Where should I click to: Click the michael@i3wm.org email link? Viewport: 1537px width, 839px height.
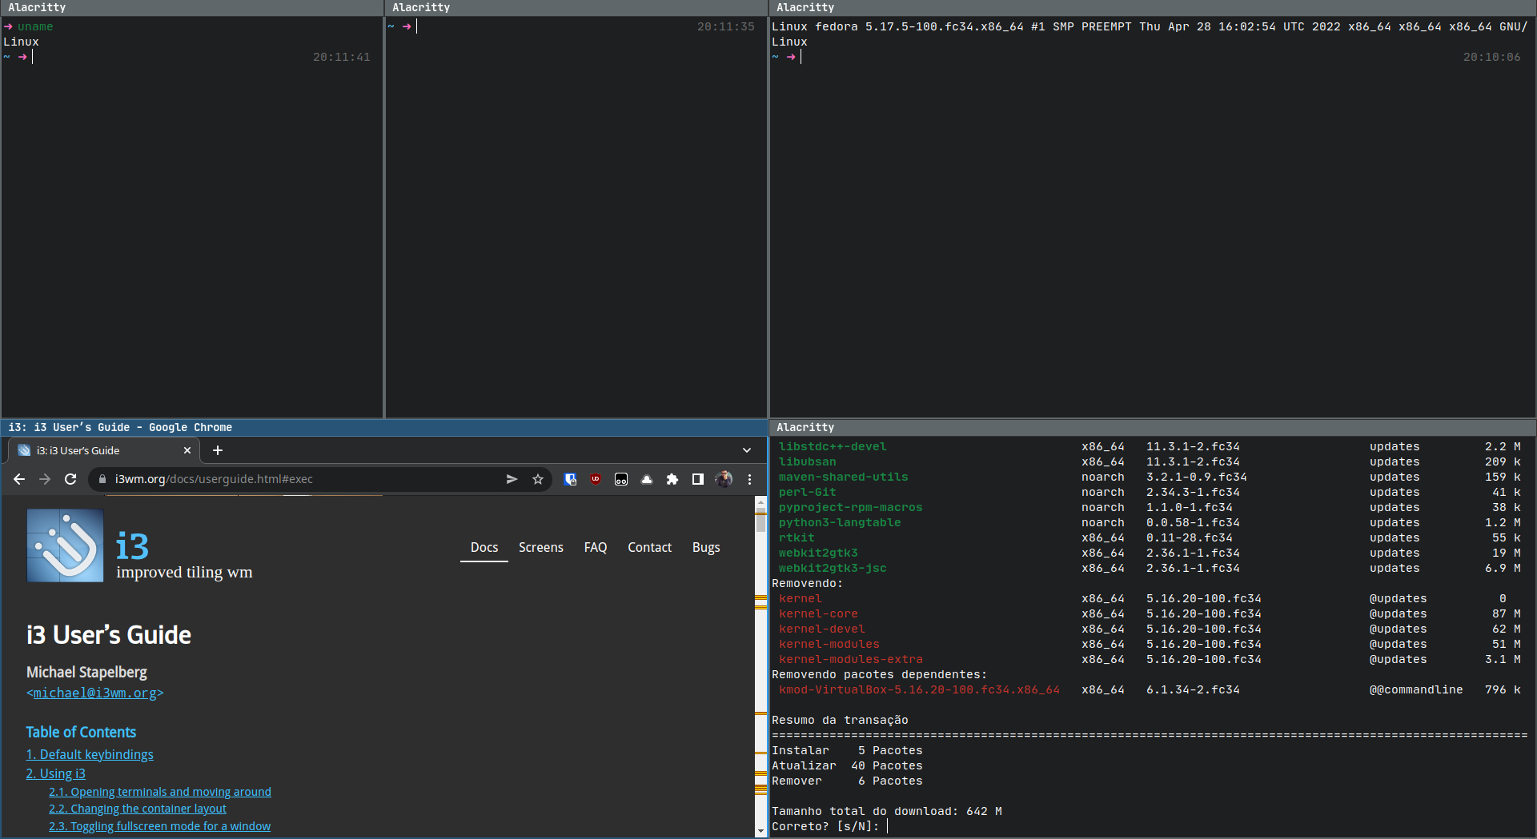[94, 693]
